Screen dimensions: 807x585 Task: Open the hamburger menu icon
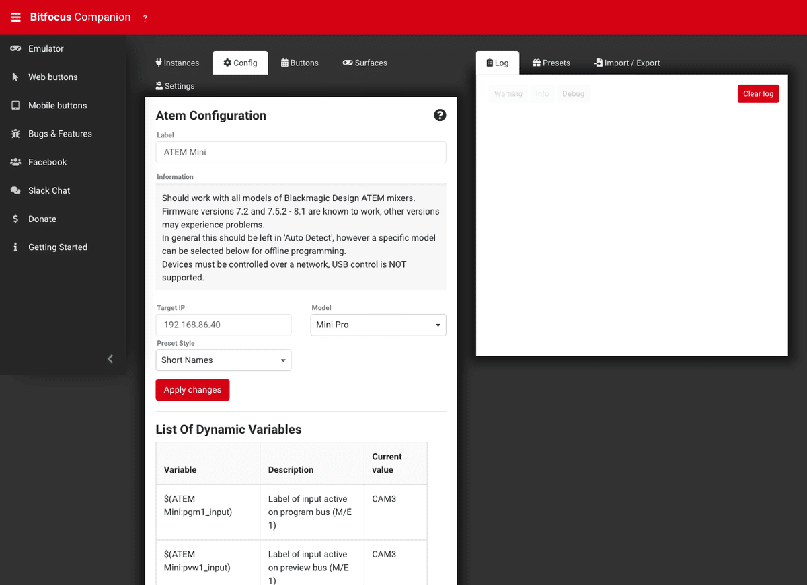point(15,17)
